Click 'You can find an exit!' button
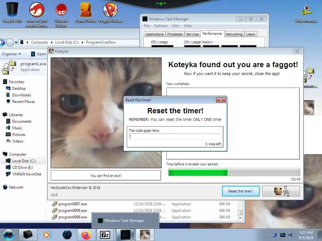The height and width of the screenshot is (241, 322). tap(106, 176)
